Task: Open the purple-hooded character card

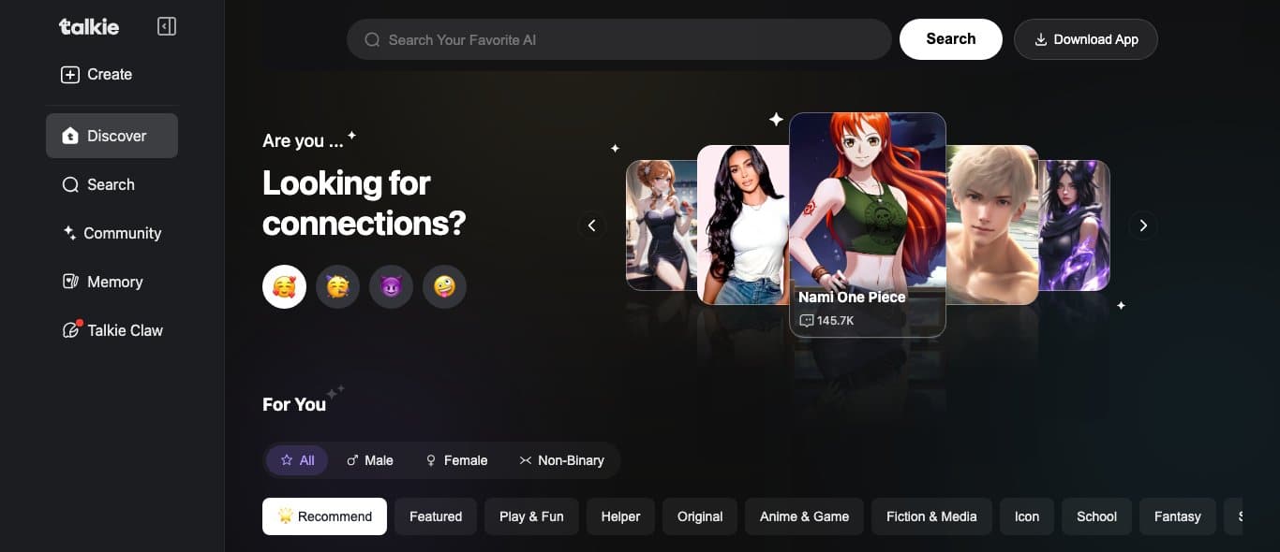Action: click(x=1074, y=225)
